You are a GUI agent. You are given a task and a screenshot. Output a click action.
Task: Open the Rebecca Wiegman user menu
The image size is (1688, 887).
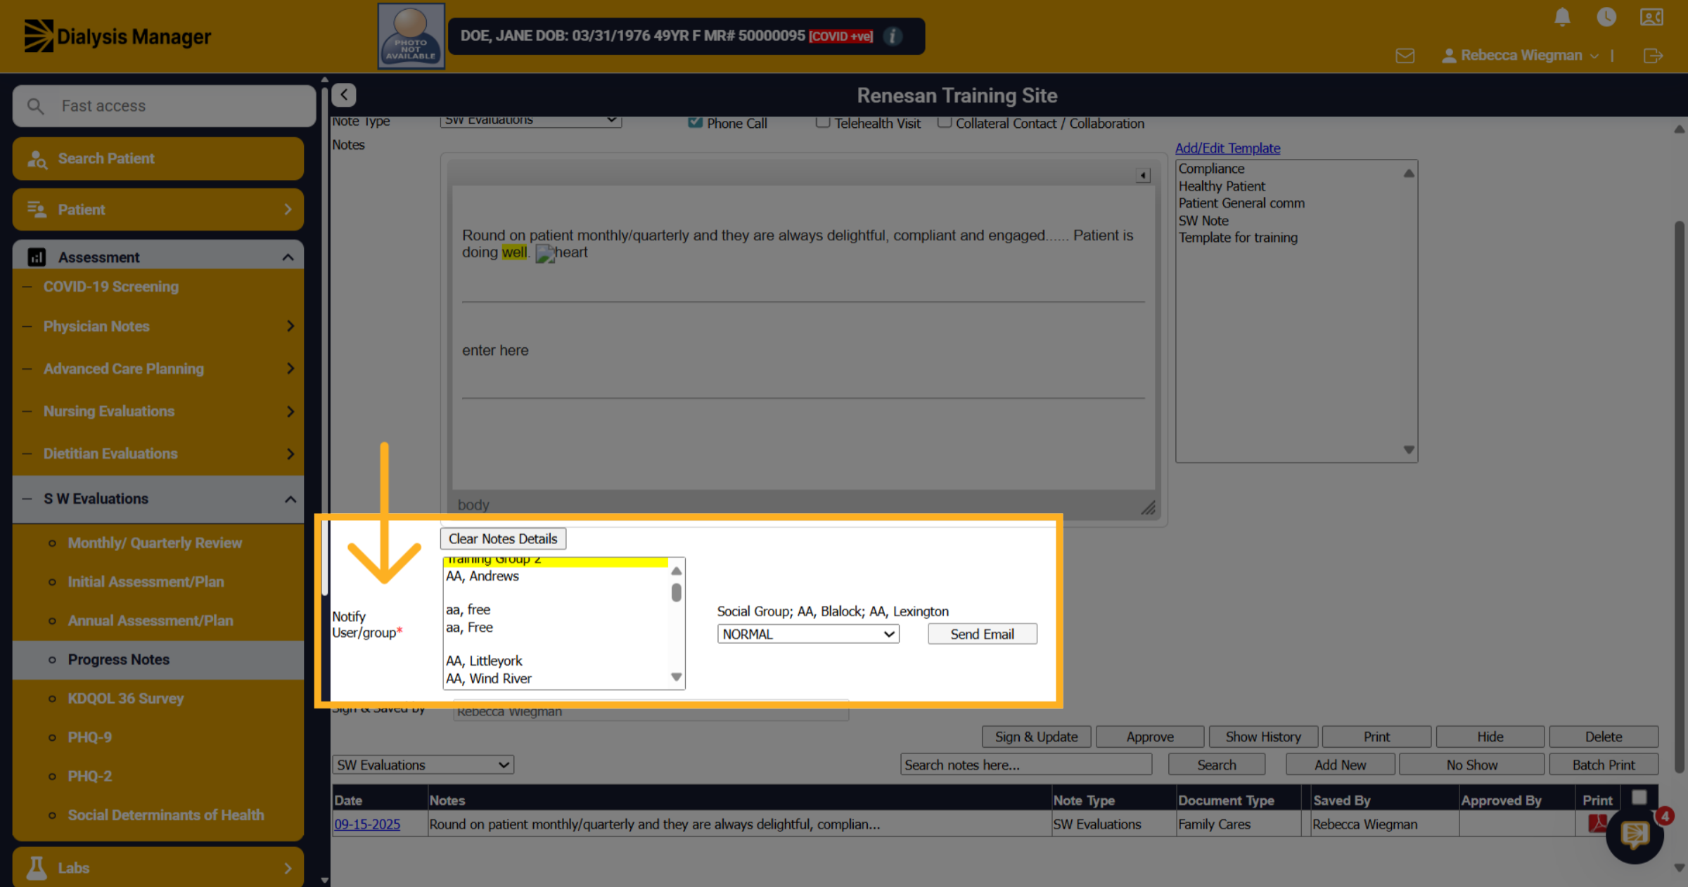click(x=1521, y=56)
